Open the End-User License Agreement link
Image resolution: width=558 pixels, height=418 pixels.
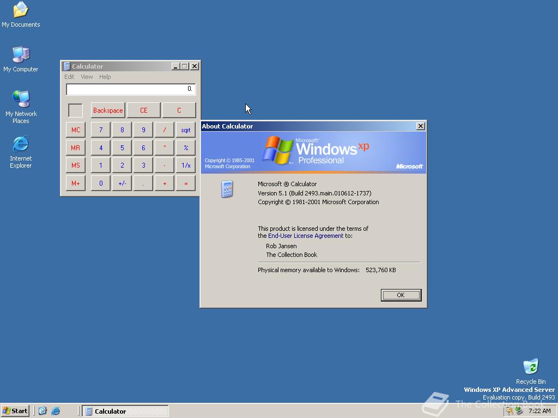[306, 236]
